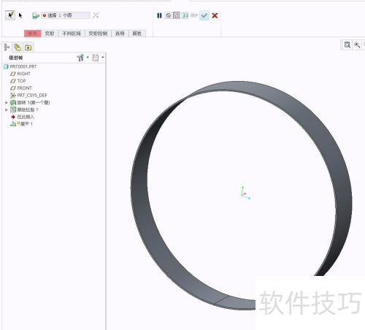This screenshot has width=365, height=330.
Task: Open the tree display options dropdown
Action: [x=98, y=58]
